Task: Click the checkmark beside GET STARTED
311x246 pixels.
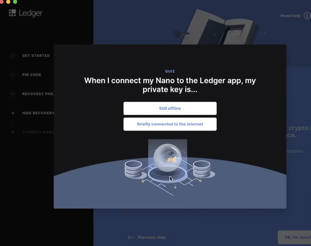Action: [13, 56]
